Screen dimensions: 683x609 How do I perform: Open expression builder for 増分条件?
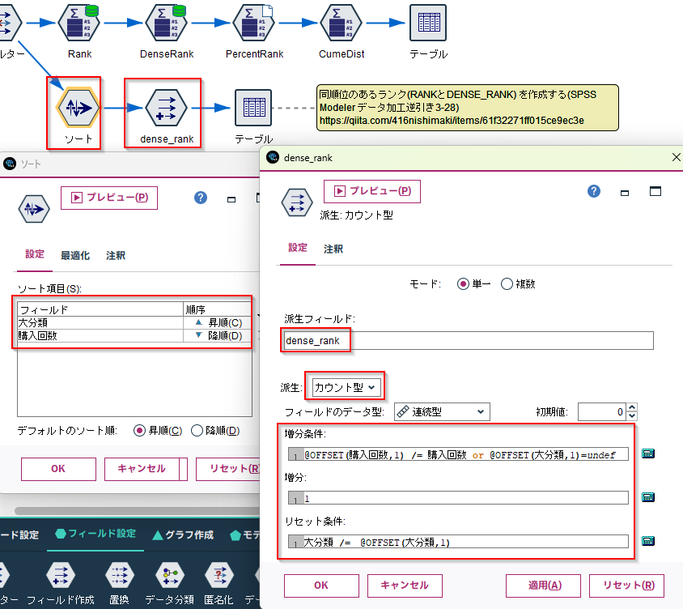pos(648,454)
